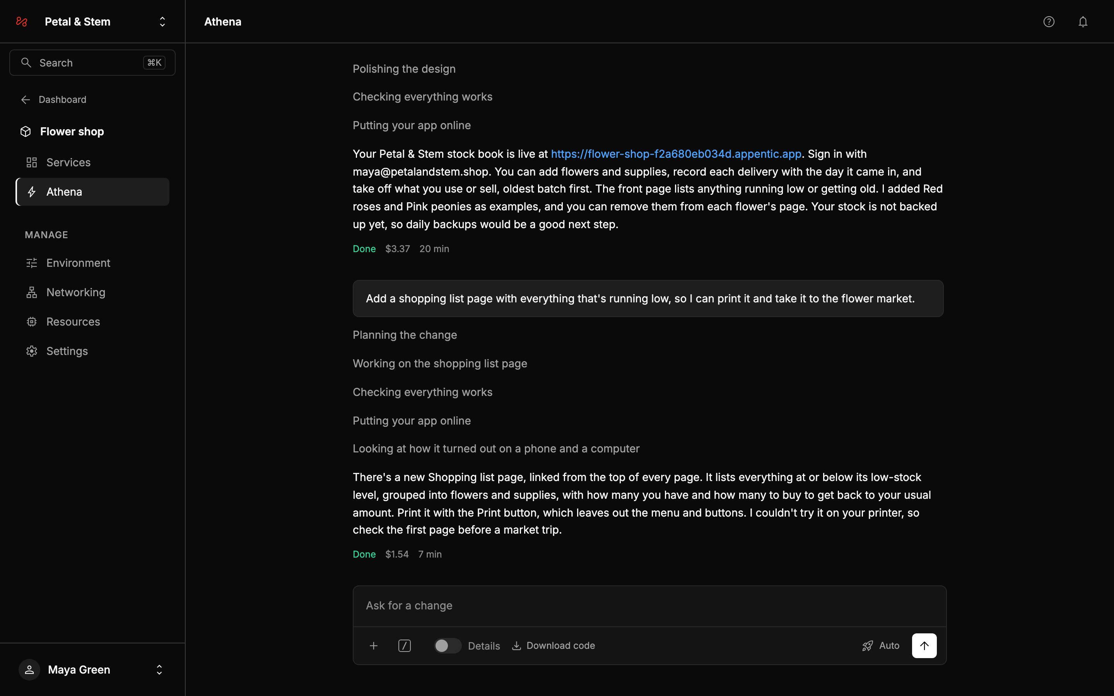This screenshot has width=1114, height=696.
Task: Click the ⌘K shortcut badge
Action: tap(154, 63)
